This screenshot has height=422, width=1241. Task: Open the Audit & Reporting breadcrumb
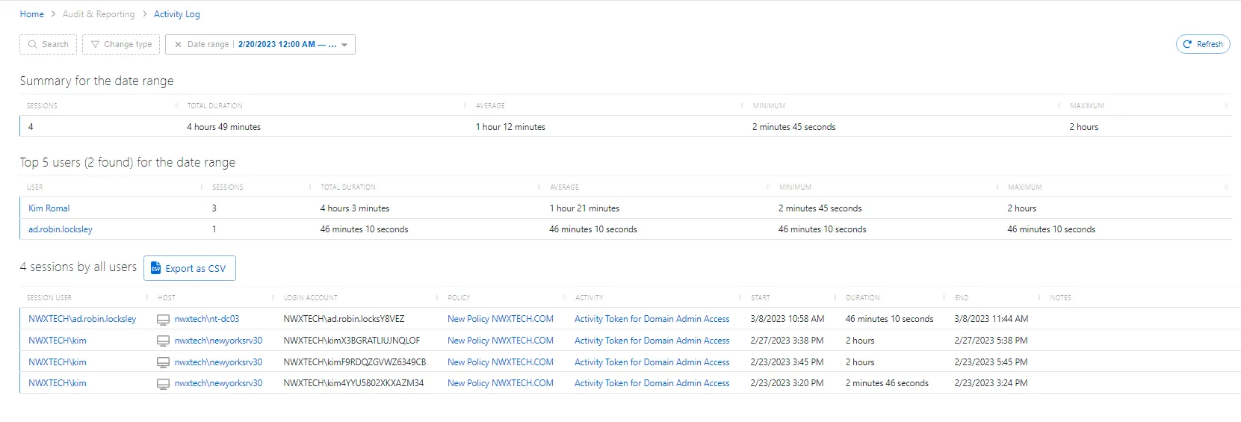coord(99,14)
